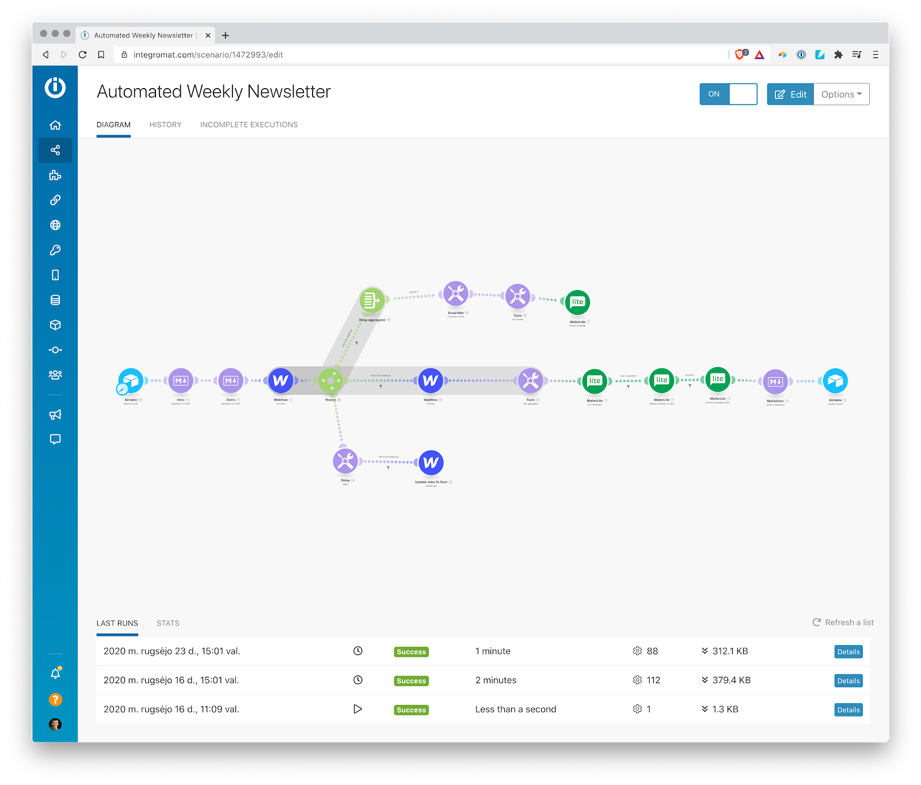Open the chat support icon in sidebar
921x785 pixels.
coord(55,439)
